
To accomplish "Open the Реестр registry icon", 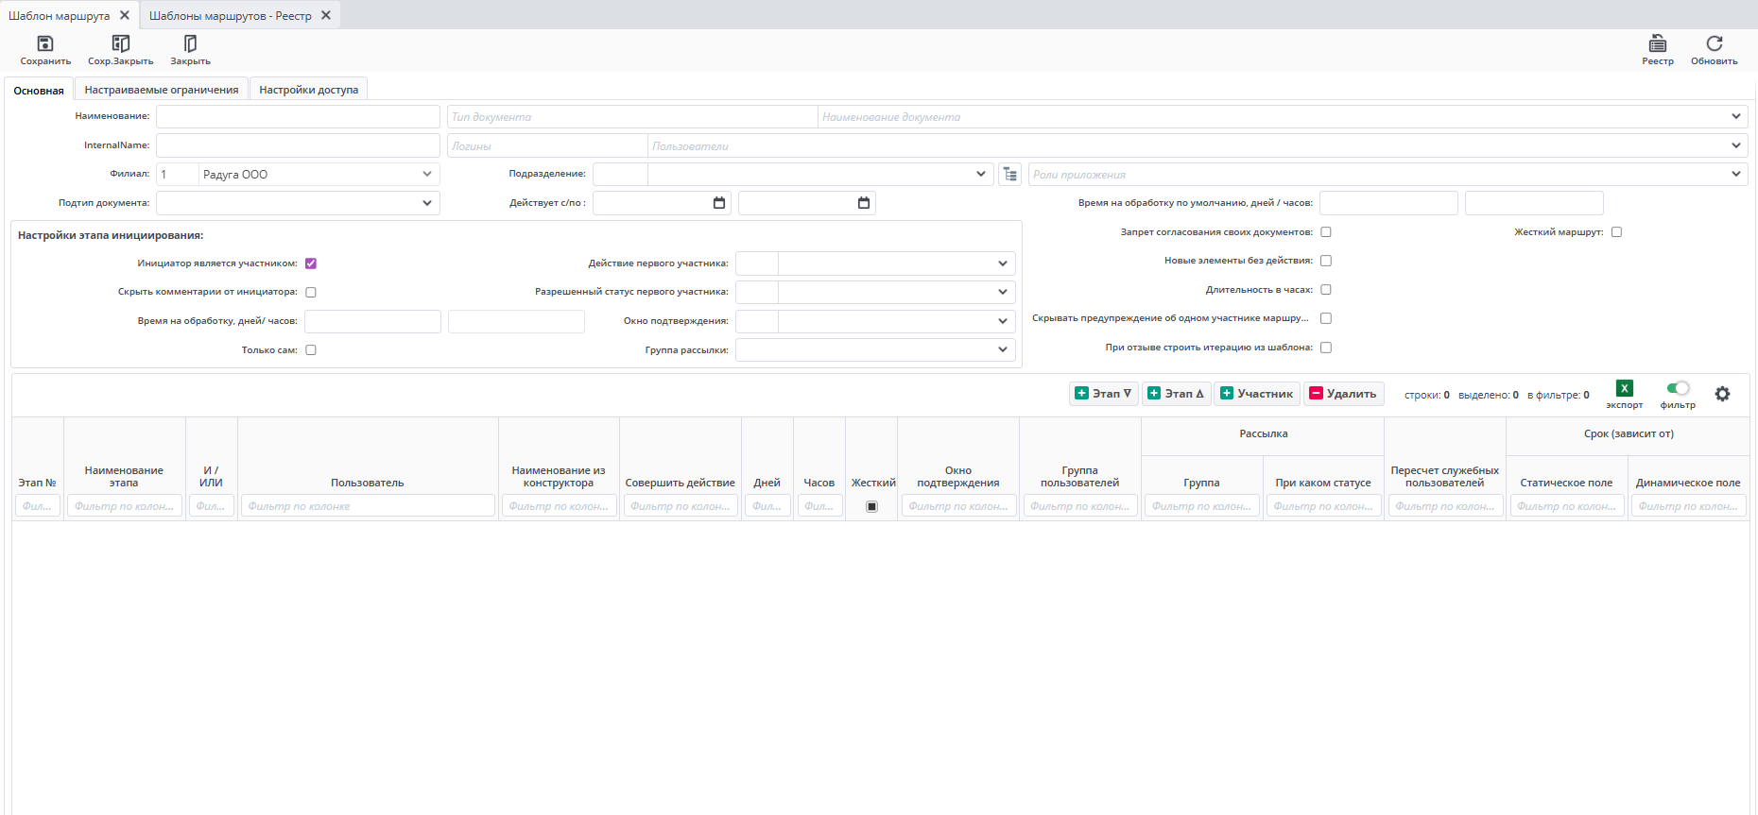I will [1657, 43].
